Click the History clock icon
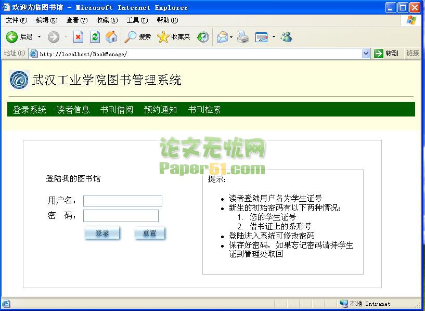The height and width of the screenshot is (311, 425). tap(203, 37)
